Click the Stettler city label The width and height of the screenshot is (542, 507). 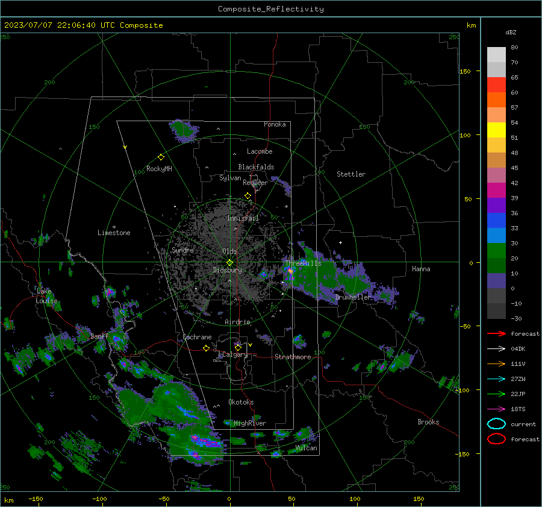[x=351, y=174]
